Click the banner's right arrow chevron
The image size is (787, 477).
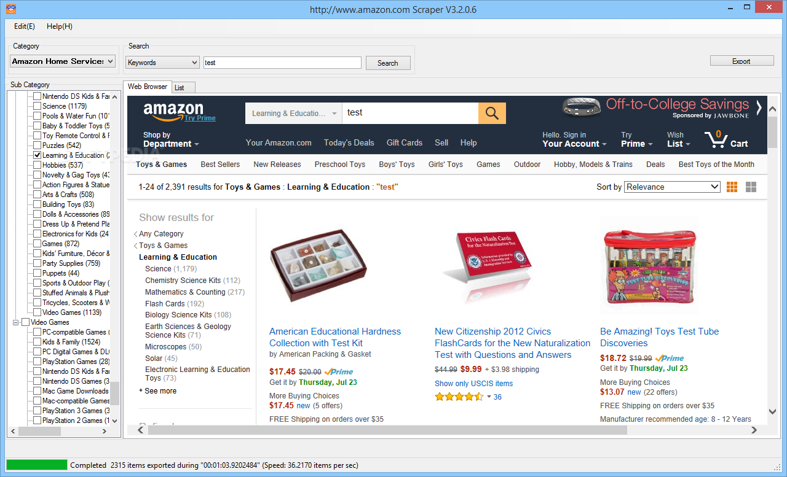(759, 107)
